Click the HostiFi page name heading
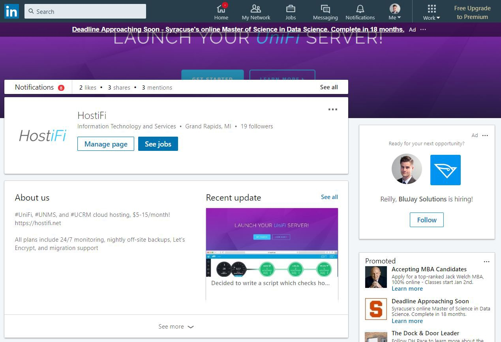The height and width of the screenshot is (342, 501). tap(92, 116)
